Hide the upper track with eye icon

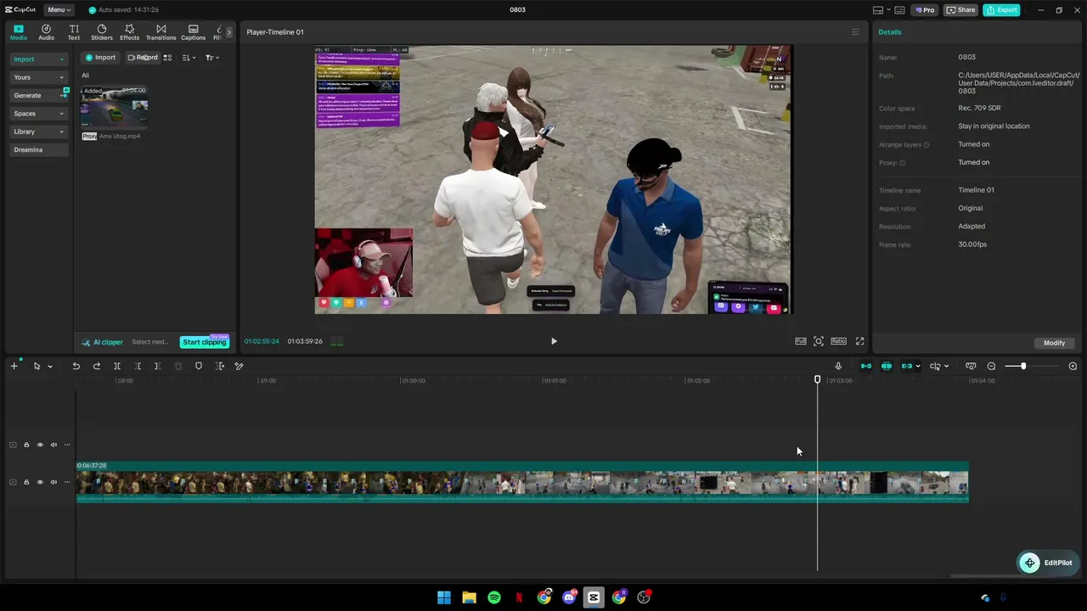point(40,445)
